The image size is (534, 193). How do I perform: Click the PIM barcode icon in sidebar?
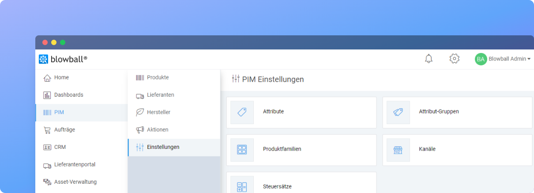(47, 113)
